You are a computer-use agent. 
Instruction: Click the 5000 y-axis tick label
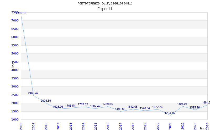coord(15,54)
